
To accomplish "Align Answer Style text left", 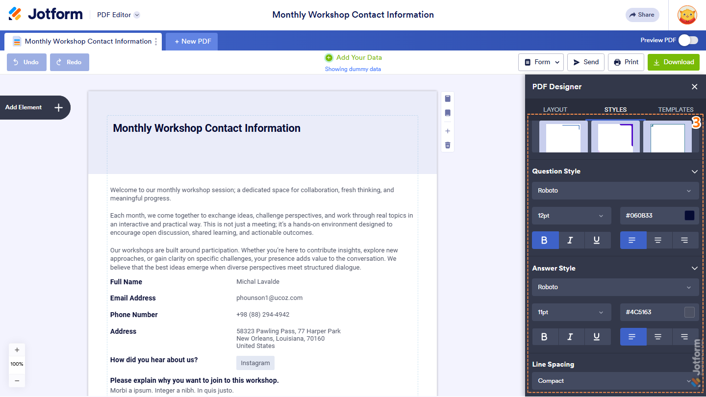I will coord(633,337).
